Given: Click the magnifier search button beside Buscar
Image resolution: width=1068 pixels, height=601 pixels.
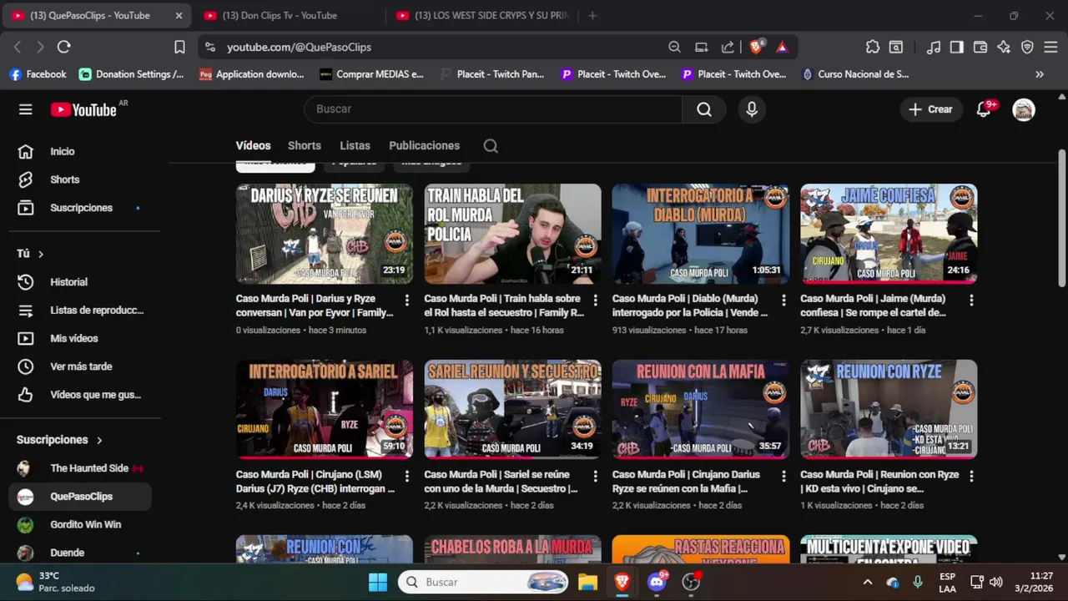Looking at the screenshot, I should [704, 109].
